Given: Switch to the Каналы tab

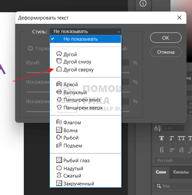Looking at the screenshot, I should pyautogui.click(x=181, y=172).
